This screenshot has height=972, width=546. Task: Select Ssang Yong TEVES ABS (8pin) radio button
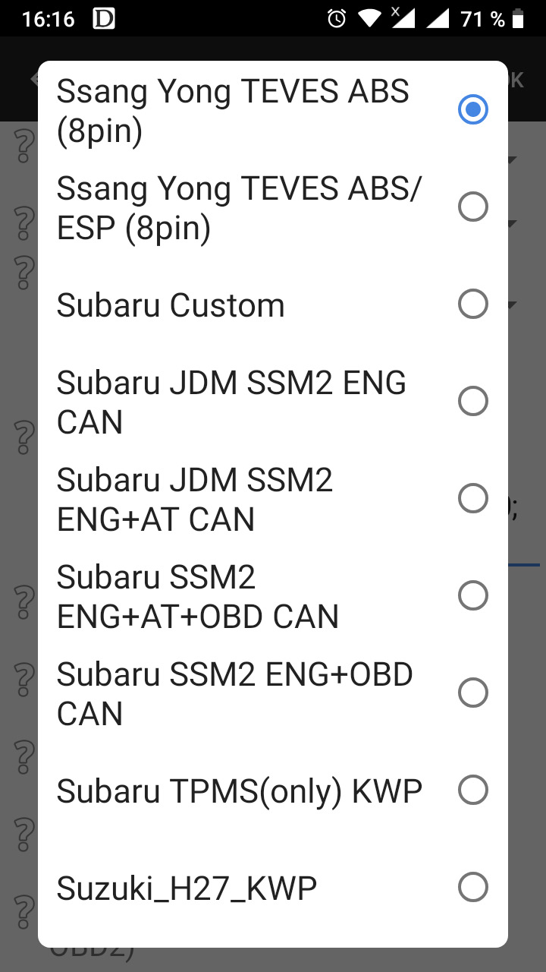tap(472, 110)
